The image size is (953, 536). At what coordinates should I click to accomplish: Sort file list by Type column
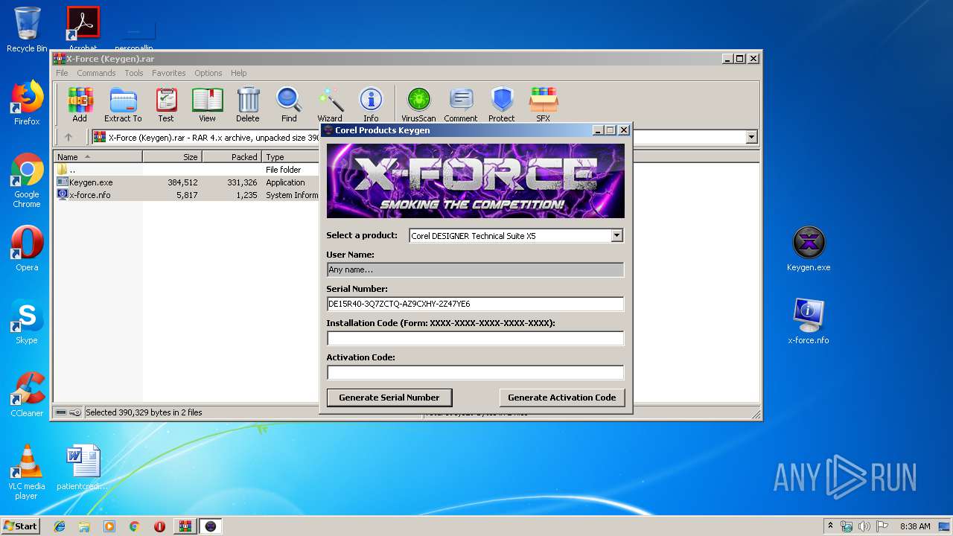tap(291, 157)
